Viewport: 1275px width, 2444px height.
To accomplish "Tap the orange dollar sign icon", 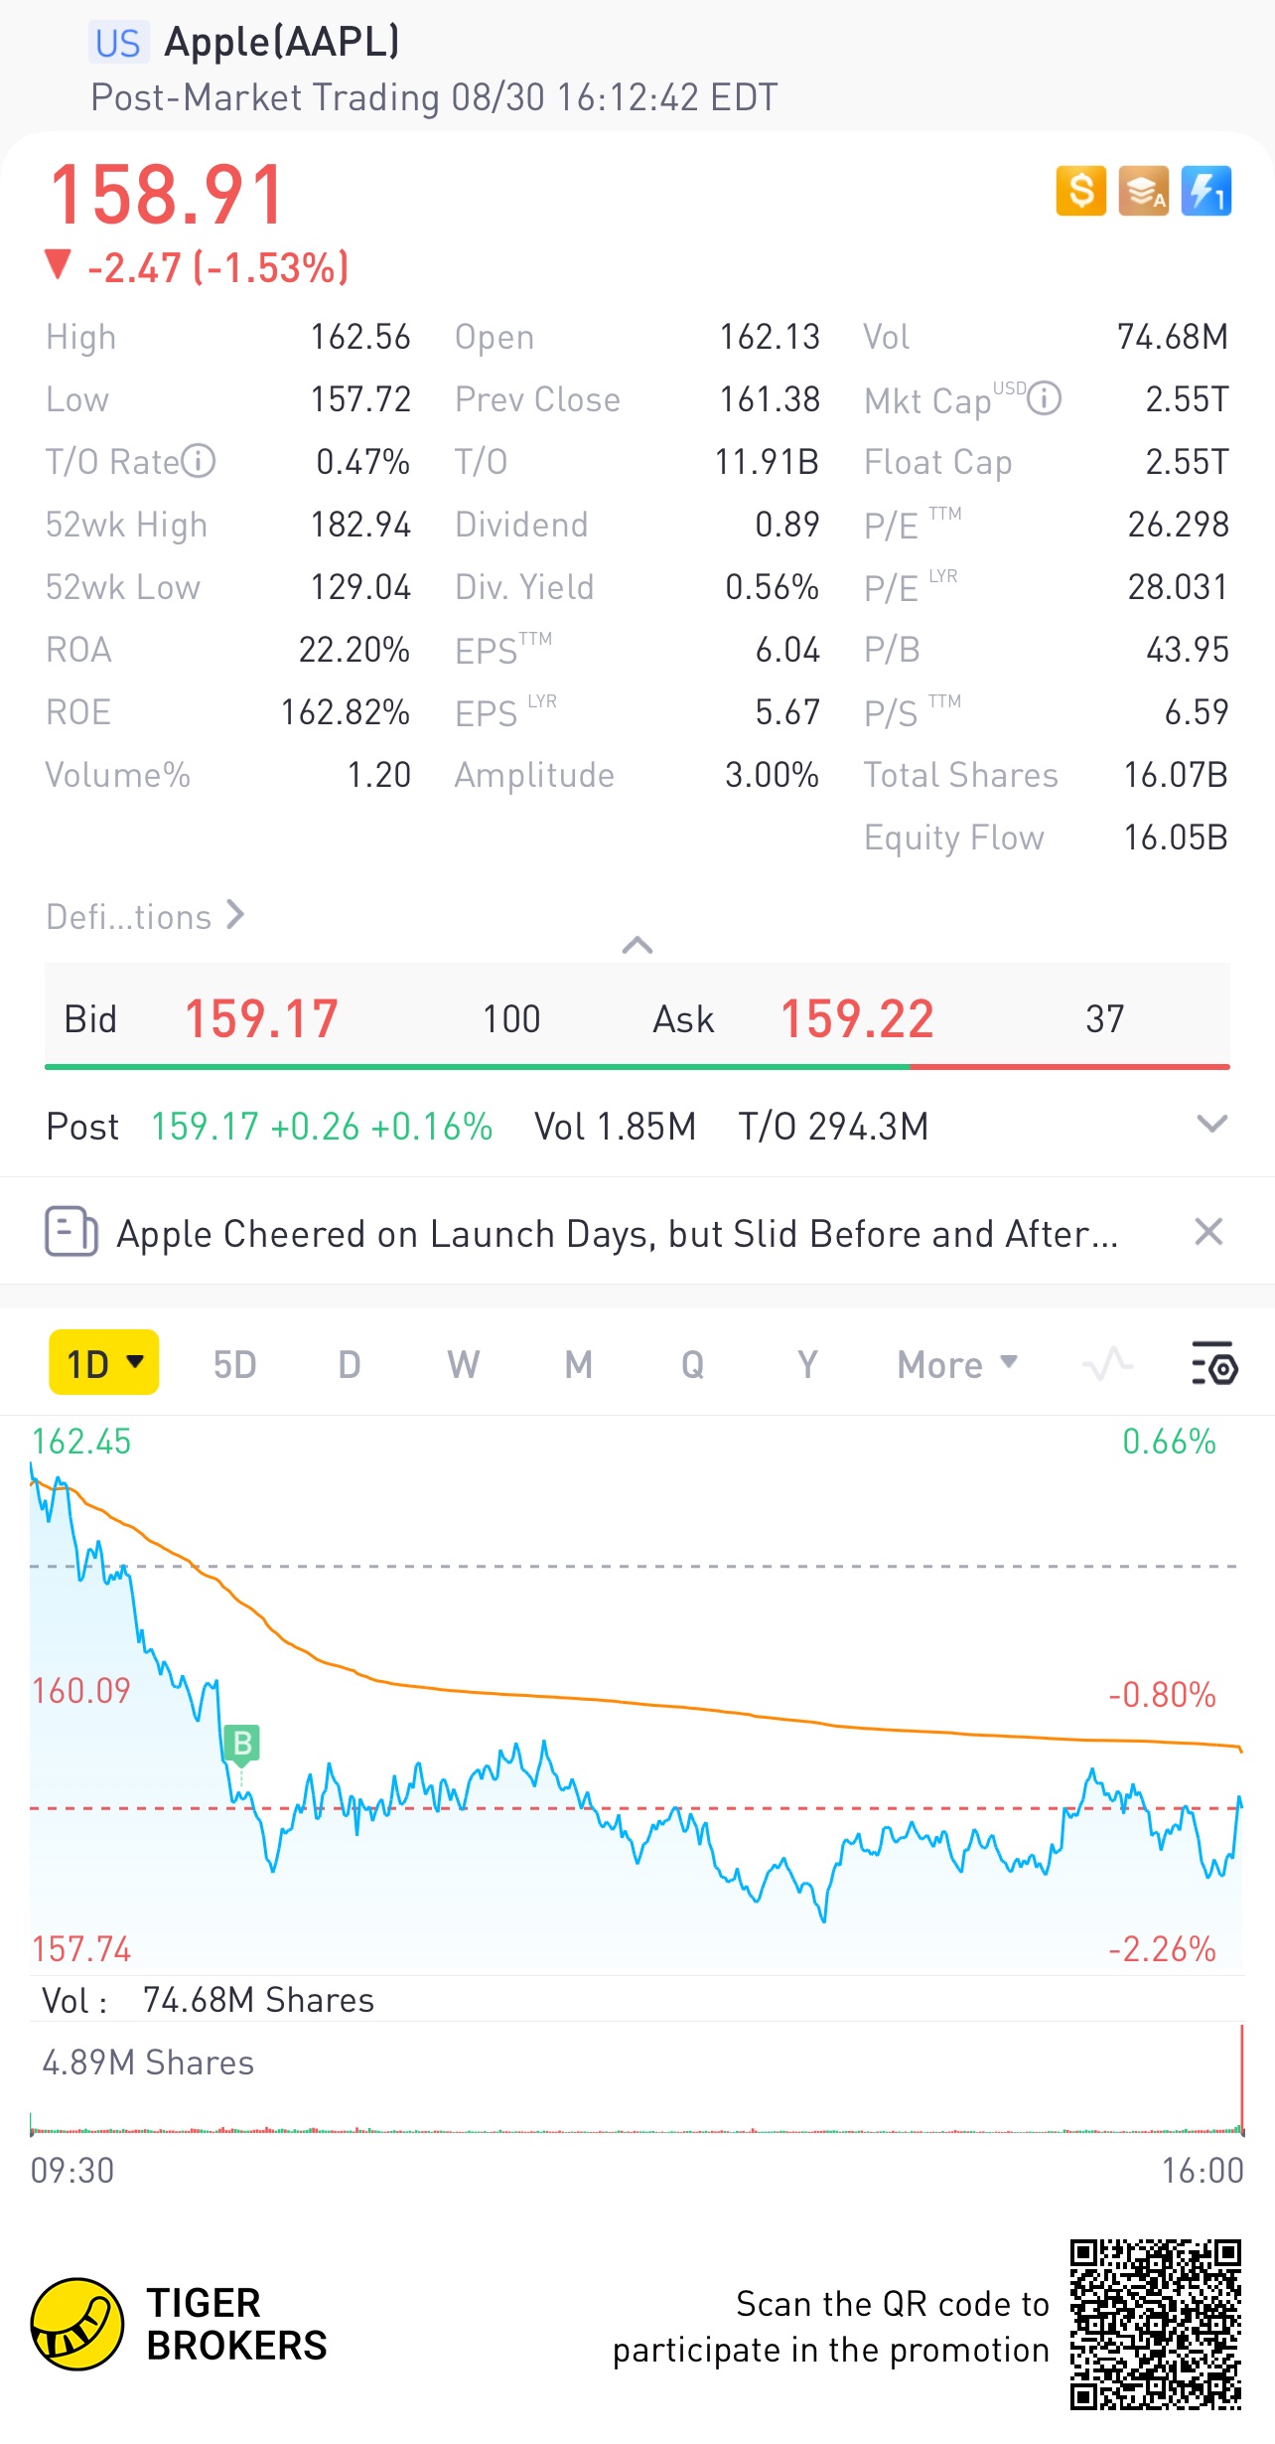I will [x=1080, y=191].
